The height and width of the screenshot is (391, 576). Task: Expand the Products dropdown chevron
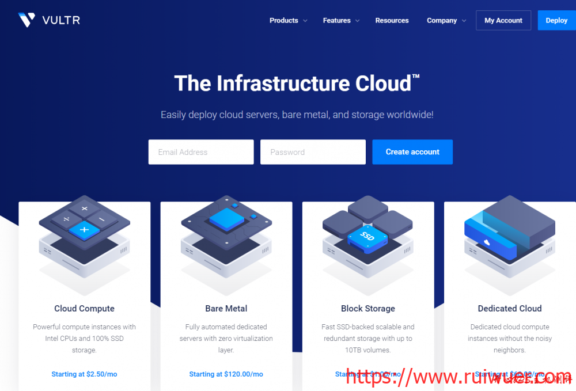click(x=305, y=21)
